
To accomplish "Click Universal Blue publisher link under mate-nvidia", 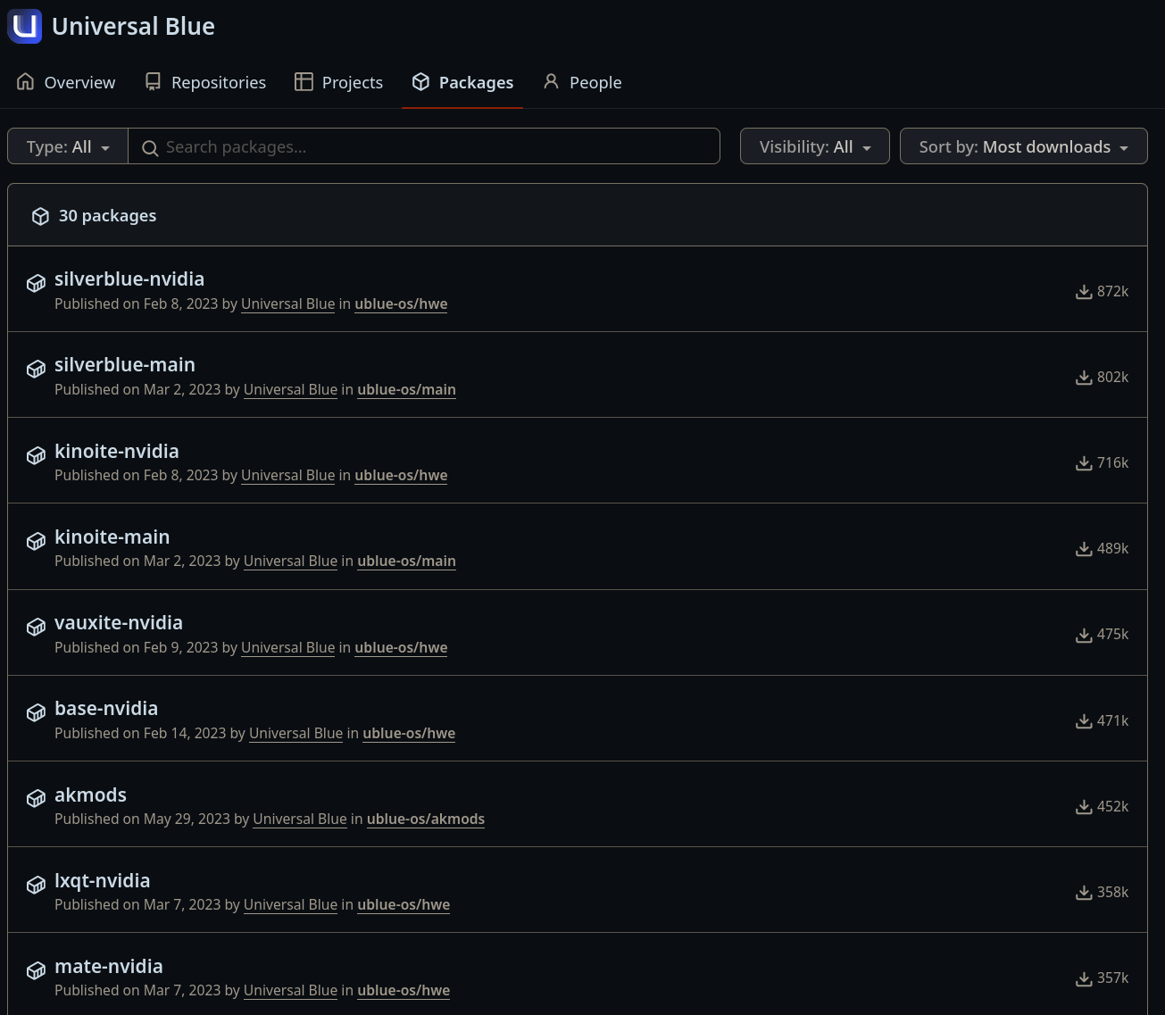I will 290,990.
